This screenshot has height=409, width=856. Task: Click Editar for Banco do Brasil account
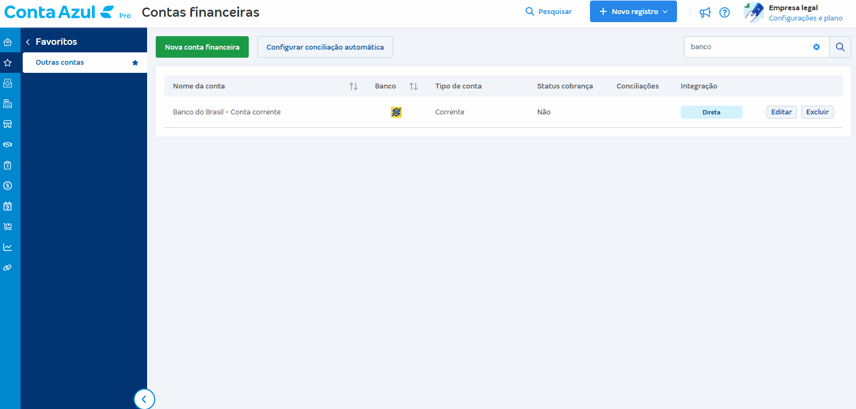781,112
